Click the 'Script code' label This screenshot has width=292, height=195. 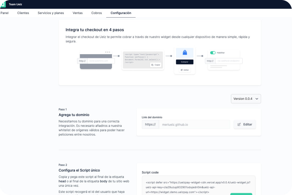tap(150, 172)
